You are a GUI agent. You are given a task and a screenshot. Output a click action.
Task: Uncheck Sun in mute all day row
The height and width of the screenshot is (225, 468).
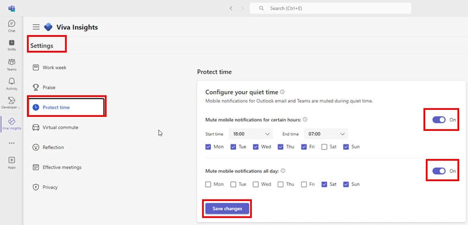pyautogui.click(x=346, y=184)
